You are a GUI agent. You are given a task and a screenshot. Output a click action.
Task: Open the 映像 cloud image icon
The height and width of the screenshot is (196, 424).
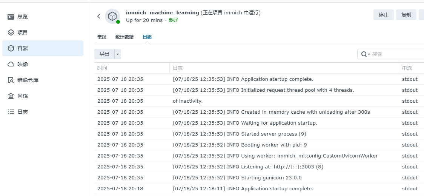11,64
